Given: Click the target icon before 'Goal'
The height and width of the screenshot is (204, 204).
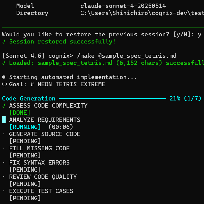Looking at the screenshot, I should 4,84.
